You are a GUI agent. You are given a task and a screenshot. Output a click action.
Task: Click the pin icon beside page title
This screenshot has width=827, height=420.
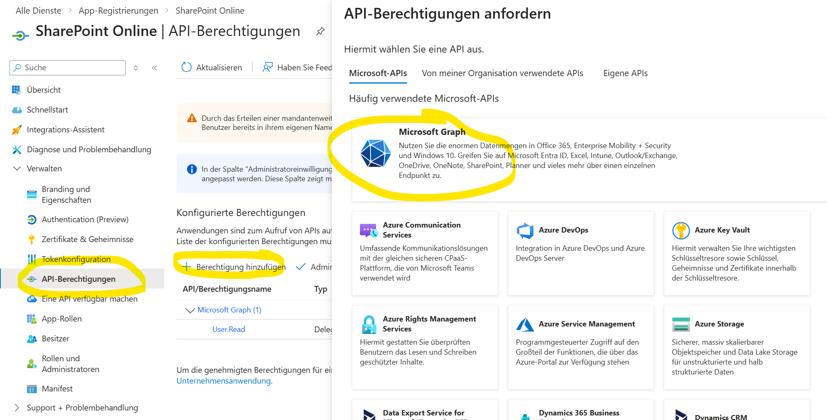(x=320, y=31)
